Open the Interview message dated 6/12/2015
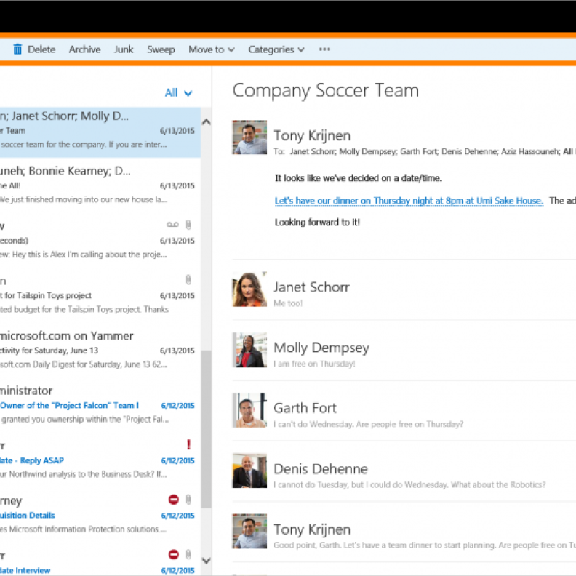Viewport: 576px width, 576px height. pos(100,561)
